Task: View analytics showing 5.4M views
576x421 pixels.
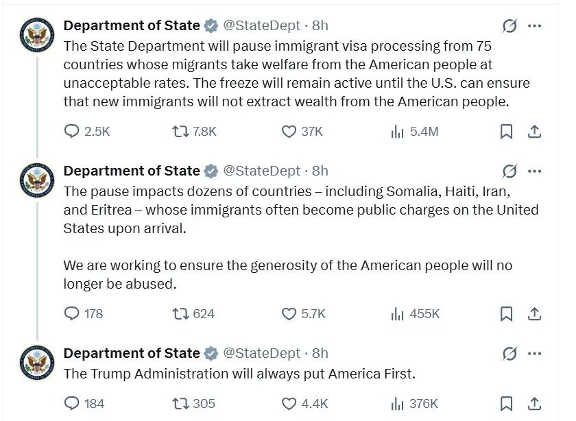Action: (x=397, y=131)
